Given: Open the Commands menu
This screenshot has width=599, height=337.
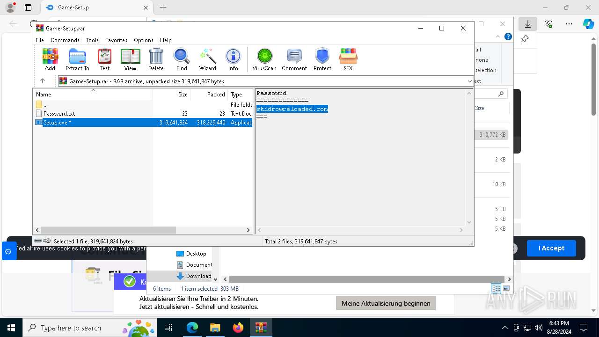Looking at the screenshot, I should (x=65, y=40).
